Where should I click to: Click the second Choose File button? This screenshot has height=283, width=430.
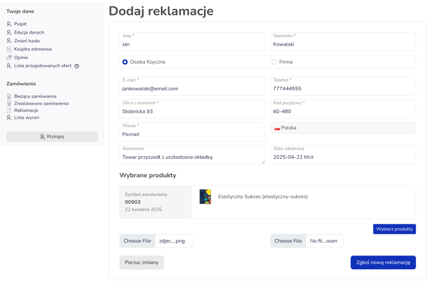[x=288, y=241]
